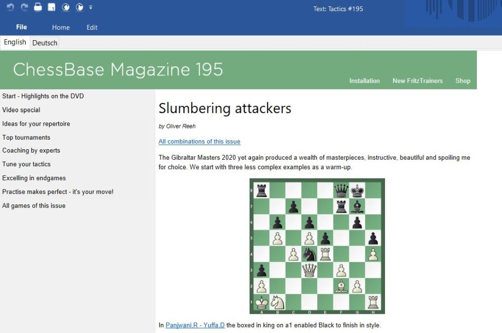Select 'Tune your tactics' in sidebar

point(26,164)
